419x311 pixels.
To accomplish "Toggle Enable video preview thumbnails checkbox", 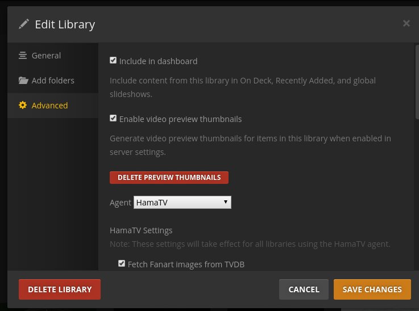I will tap(113, 118).
